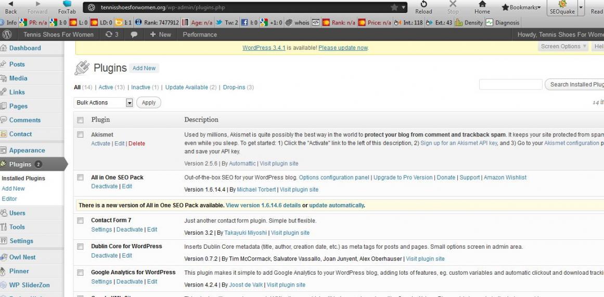
Task: Open the New content menu in admin bar
Action: [160, 35]
